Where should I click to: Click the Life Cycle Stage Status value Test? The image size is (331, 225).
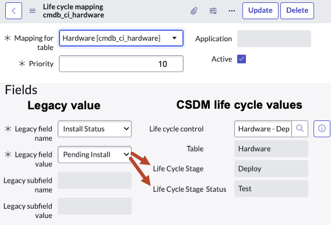271,188
